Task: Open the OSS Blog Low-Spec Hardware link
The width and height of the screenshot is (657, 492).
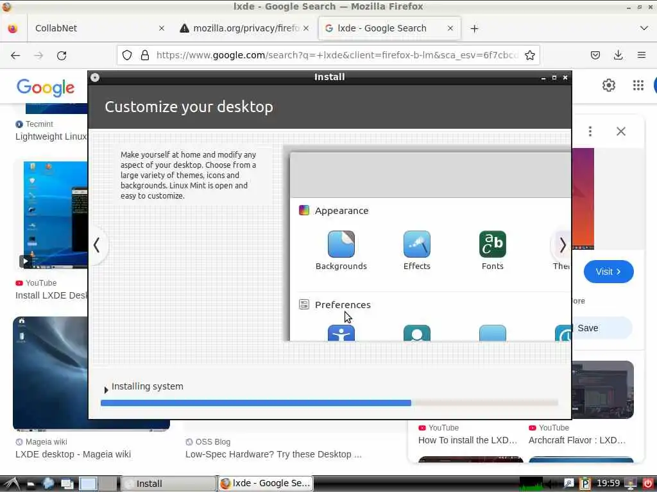Action: click(273, 454)
